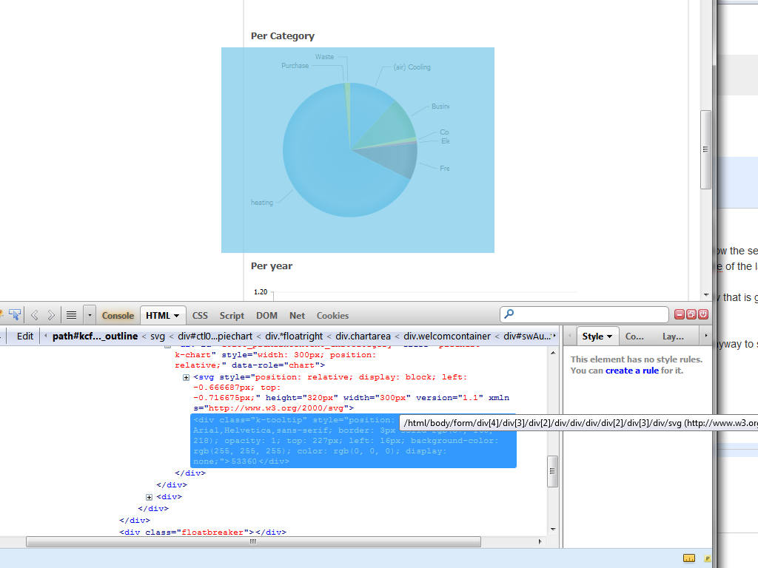The image size is (758, 568).
Task: Click the 'Waste' pie chart label
Action: pyautogui.click(x=324, y=56)
